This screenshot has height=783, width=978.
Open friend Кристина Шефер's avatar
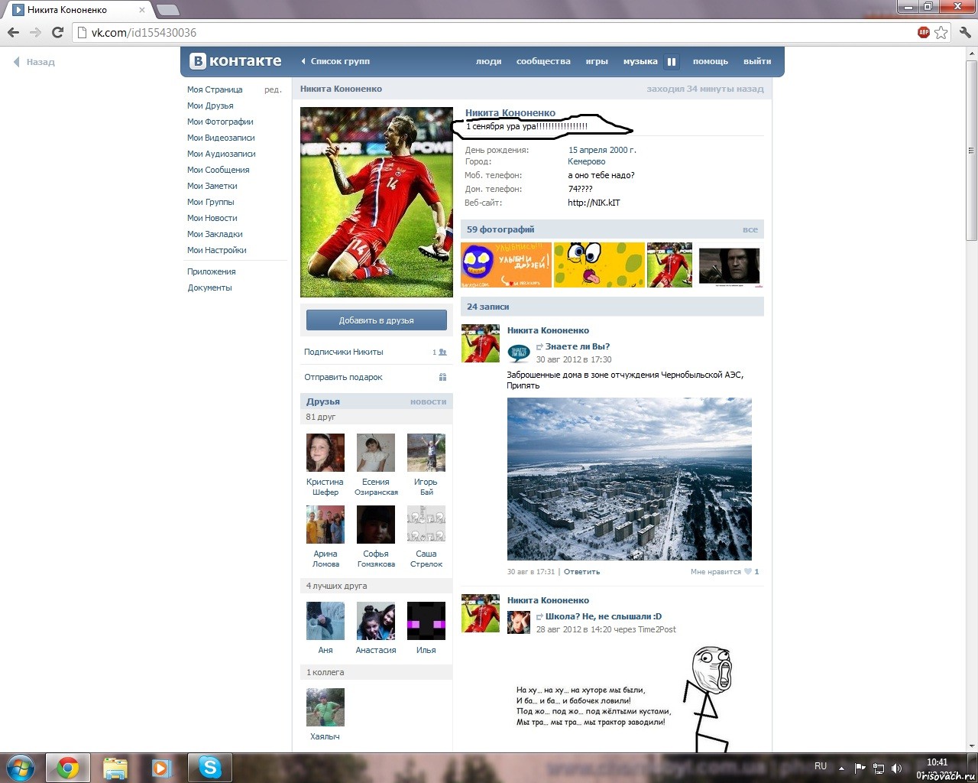click(325, 453)
